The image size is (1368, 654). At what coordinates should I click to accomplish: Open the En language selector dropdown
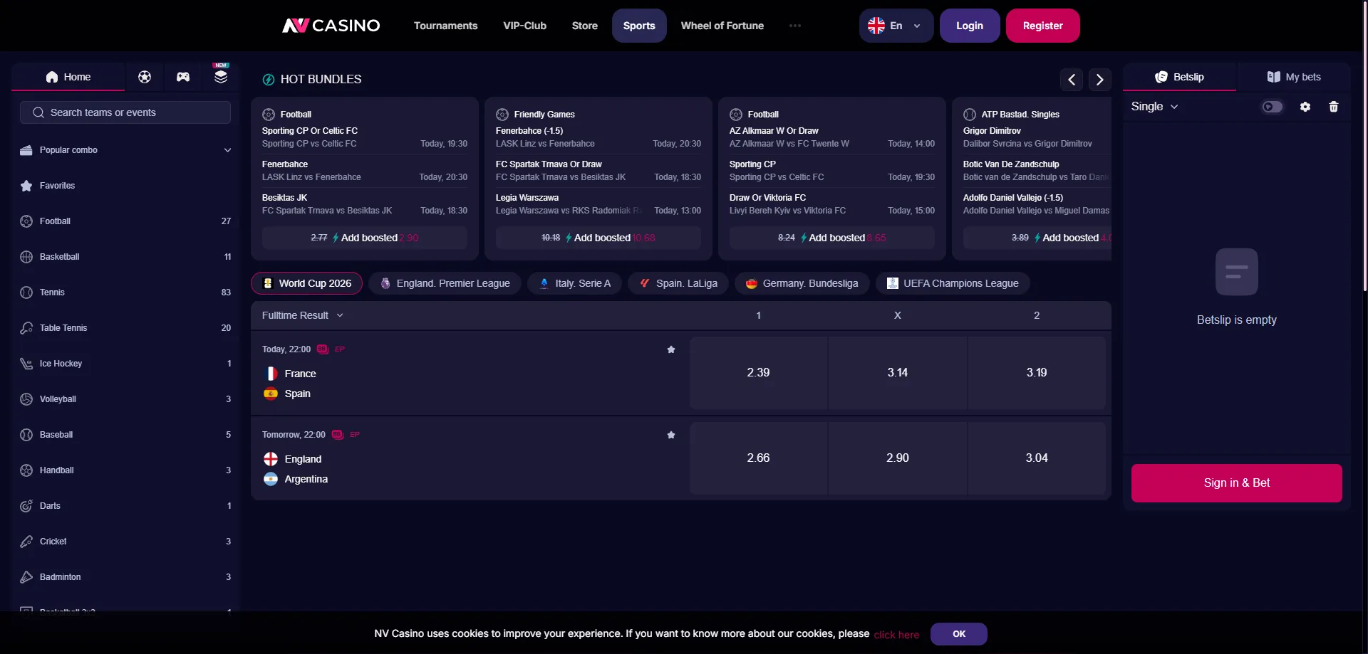point(896,26)
